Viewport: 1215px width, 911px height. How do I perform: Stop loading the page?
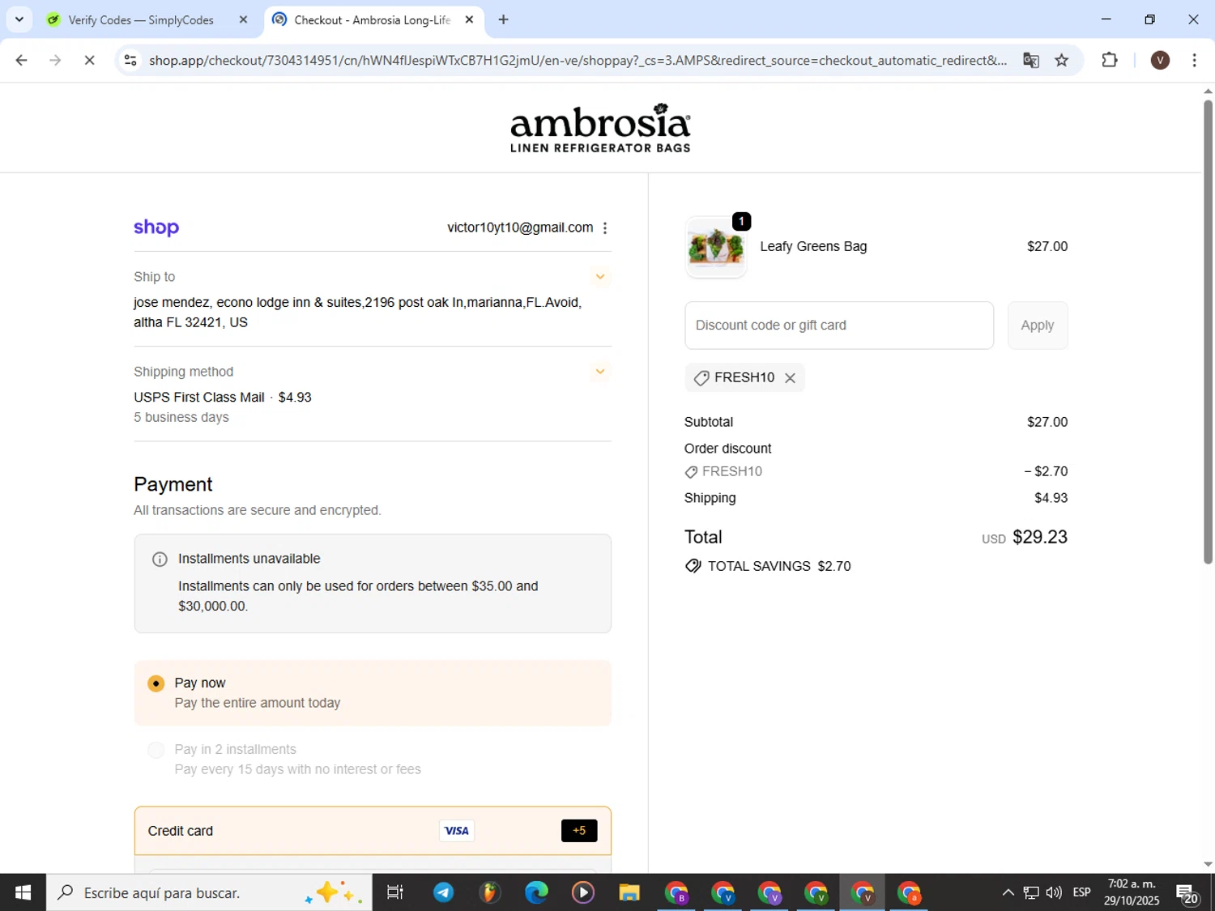[89, 60]
